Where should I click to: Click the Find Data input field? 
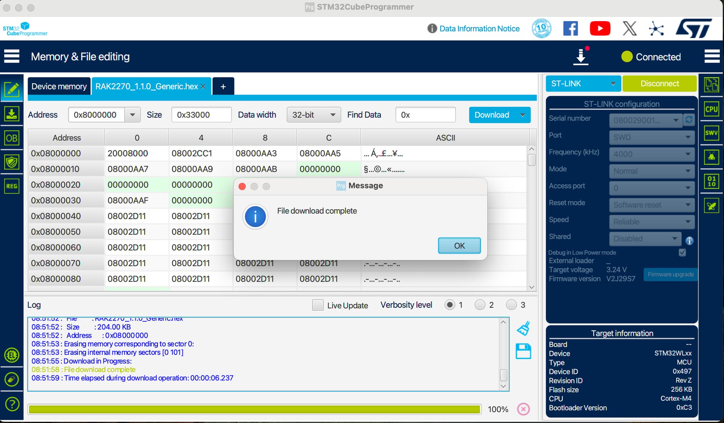425,115
